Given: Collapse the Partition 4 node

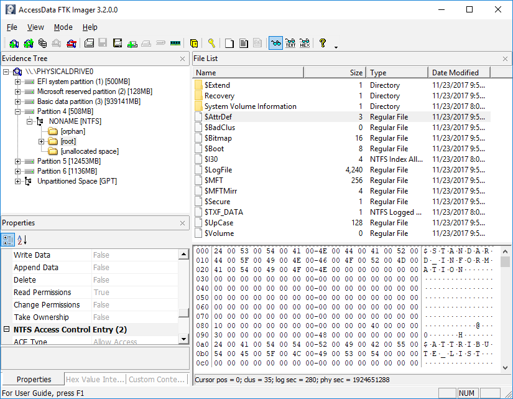Looking at the screenshot, I should pyautogui.click(x=17, y=111).
